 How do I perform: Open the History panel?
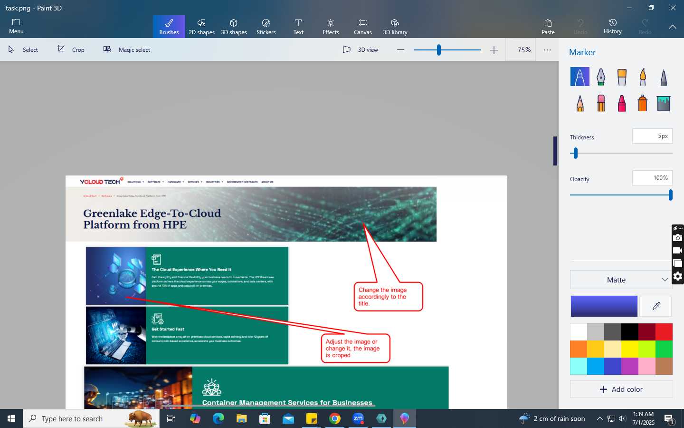[613, 27]
